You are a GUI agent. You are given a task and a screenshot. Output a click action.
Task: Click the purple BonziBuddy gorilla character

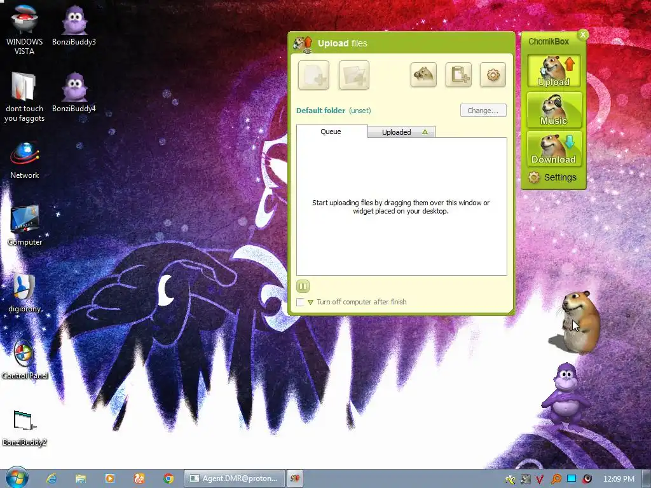[x=565, y=396]
